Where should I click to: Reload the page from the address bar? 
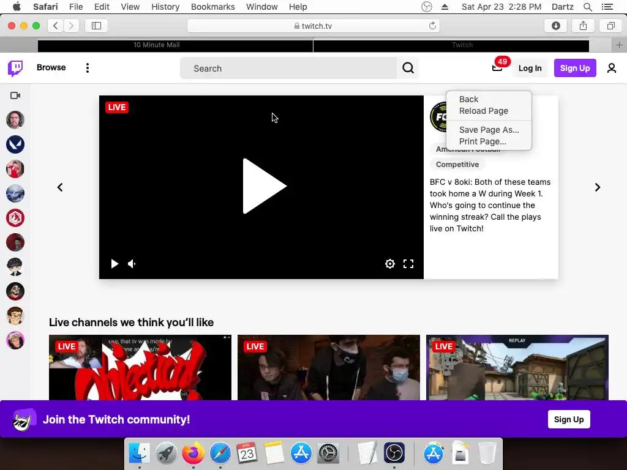pyautogui.click(x=432, y=26)
